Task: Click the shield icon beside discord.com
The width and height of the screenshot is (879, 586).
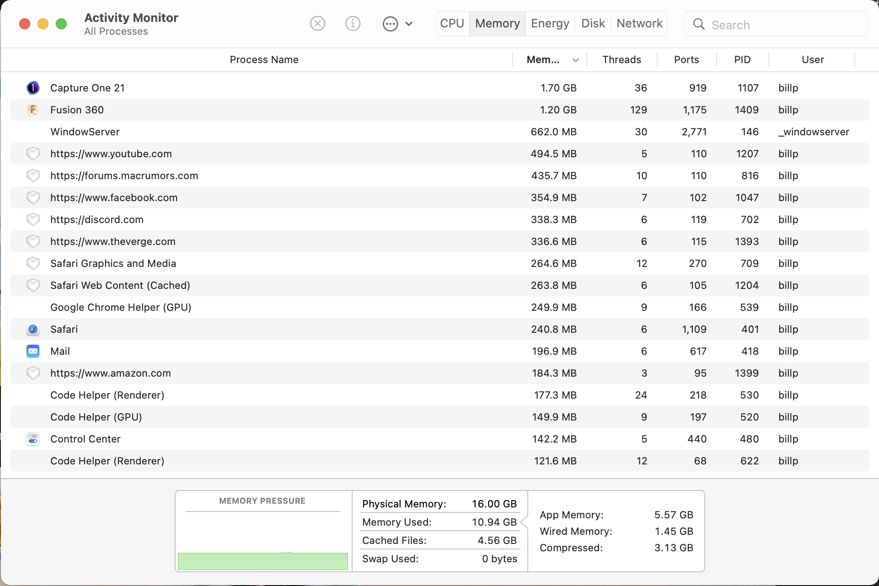Action: coord(33,219)
